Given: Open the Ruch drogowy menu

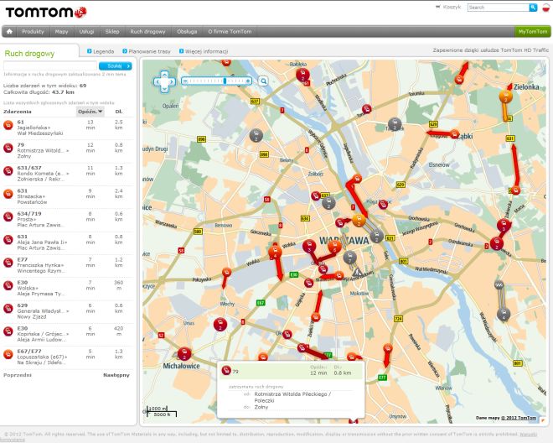Looking at the screenshot, I should click(147, 31).
